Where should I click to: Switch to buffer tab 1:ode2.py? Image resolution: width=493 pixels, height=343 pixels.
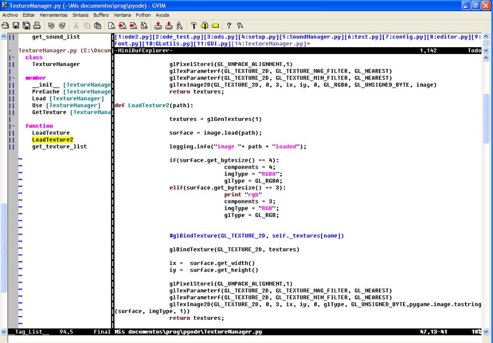[x=133, y=37]
